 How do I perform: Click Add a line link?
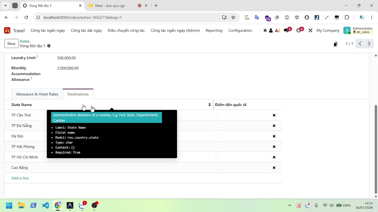click(20, 178)
